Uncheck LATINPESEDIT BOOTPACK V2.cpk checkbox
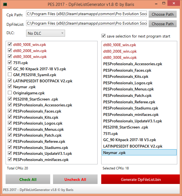The width and height of the screenshot is (182, 196). point(10,81)
